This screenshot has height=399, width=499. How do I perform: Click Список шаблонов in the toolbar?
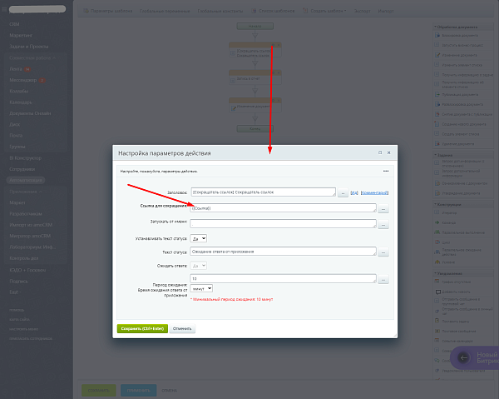pyautogui.click(x=273, y=11)
